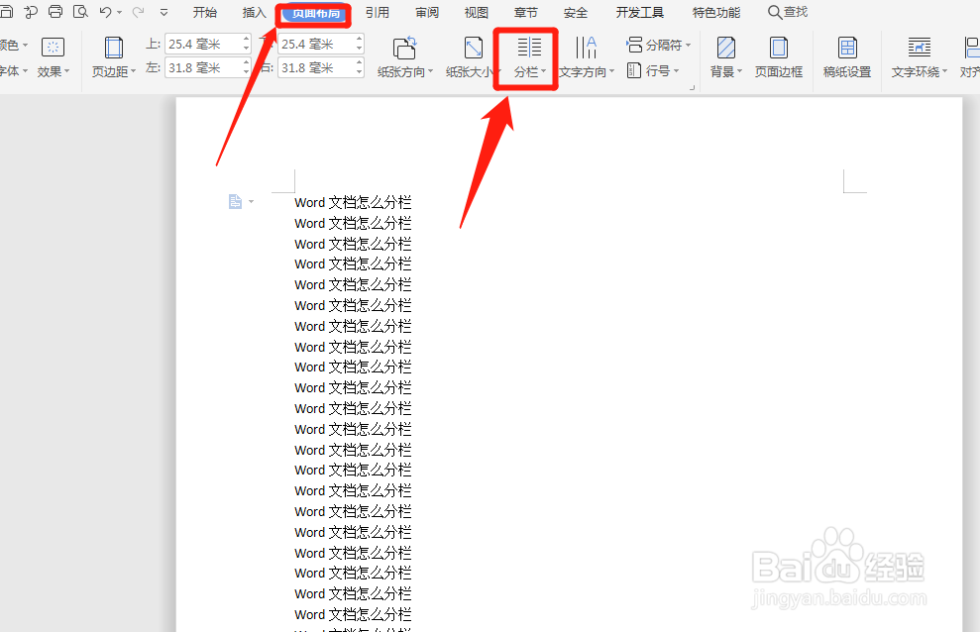Select the 页面布局 tab

pos(314,13)
